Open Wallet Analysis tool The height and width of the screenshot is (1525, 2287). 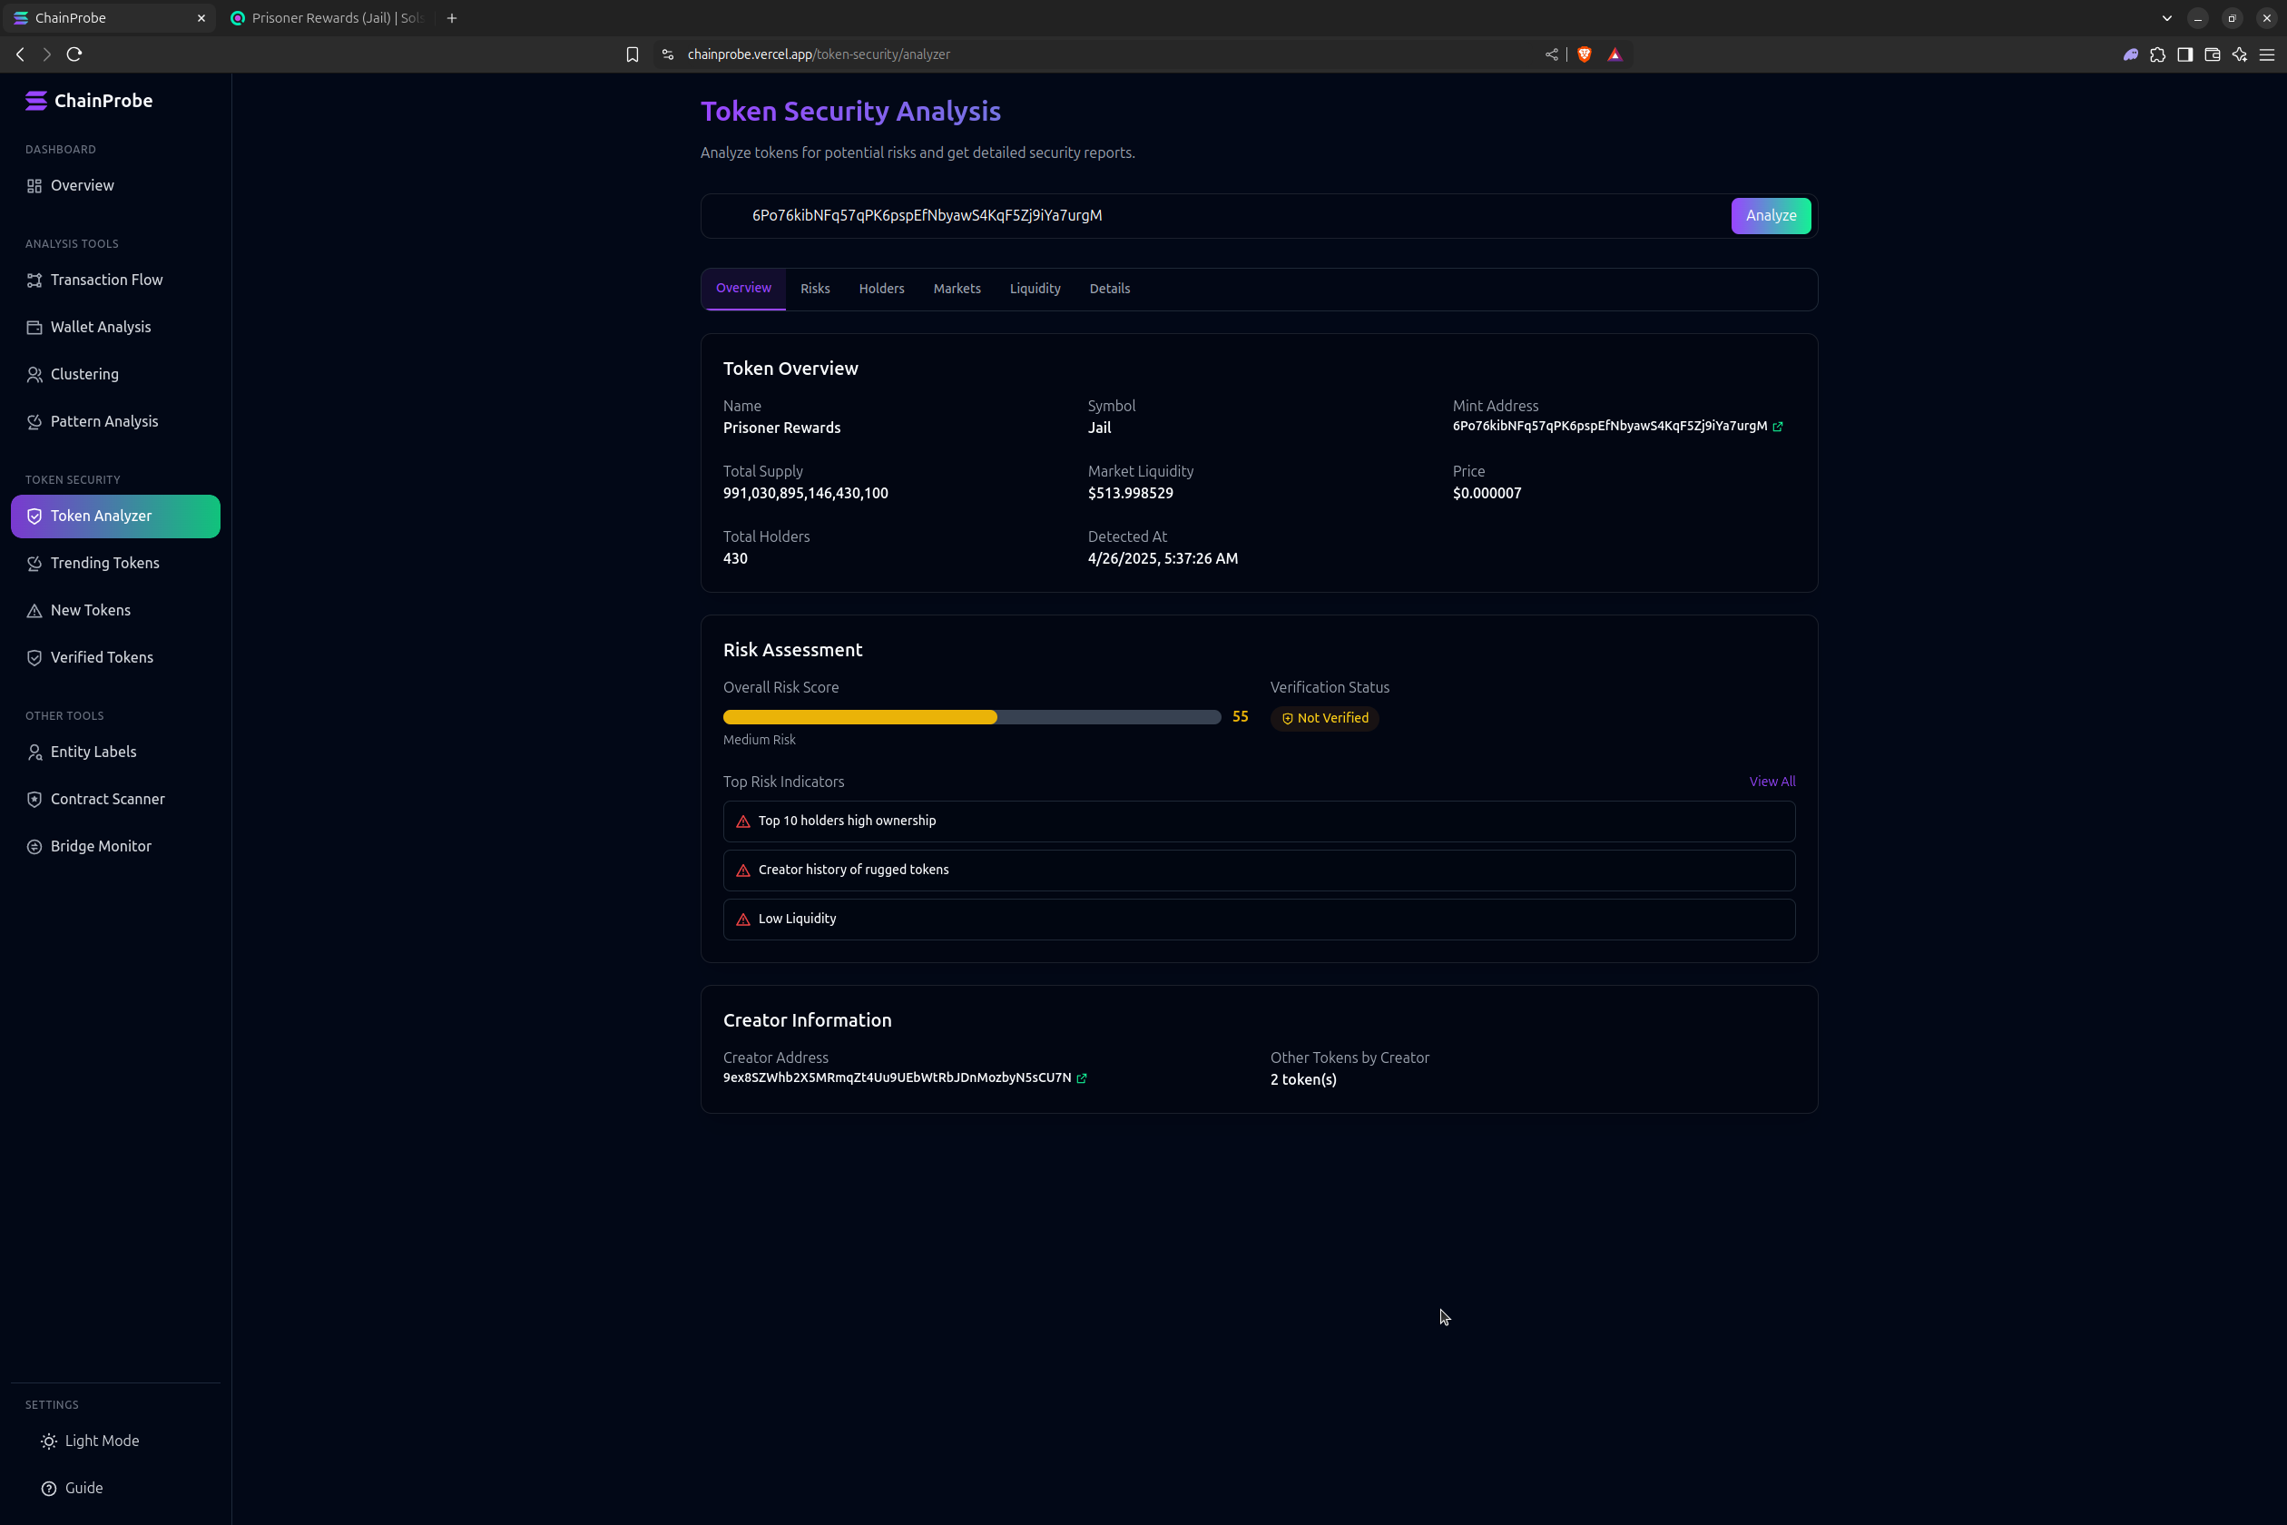pos(114,327)
